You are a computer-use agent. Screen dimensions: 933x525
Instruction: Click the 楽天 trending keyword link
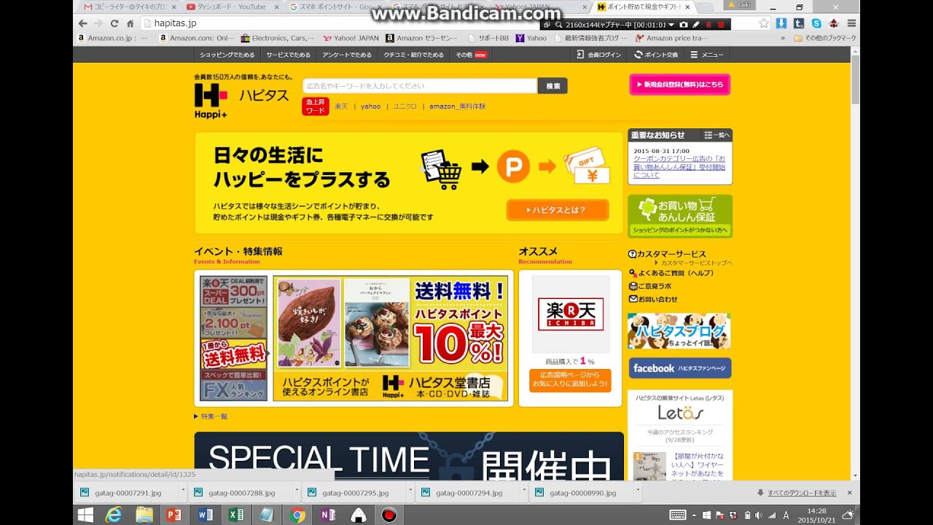pos(341,106)
